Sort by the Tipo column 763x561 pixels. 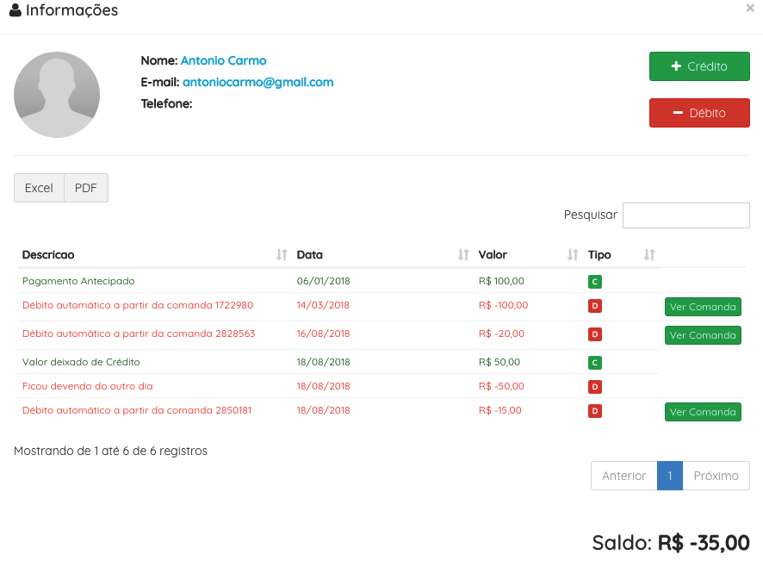(x=622, y=255)
